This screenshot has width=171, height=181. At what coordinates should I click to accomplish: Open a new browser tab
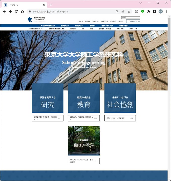click(x=51, y=5)
